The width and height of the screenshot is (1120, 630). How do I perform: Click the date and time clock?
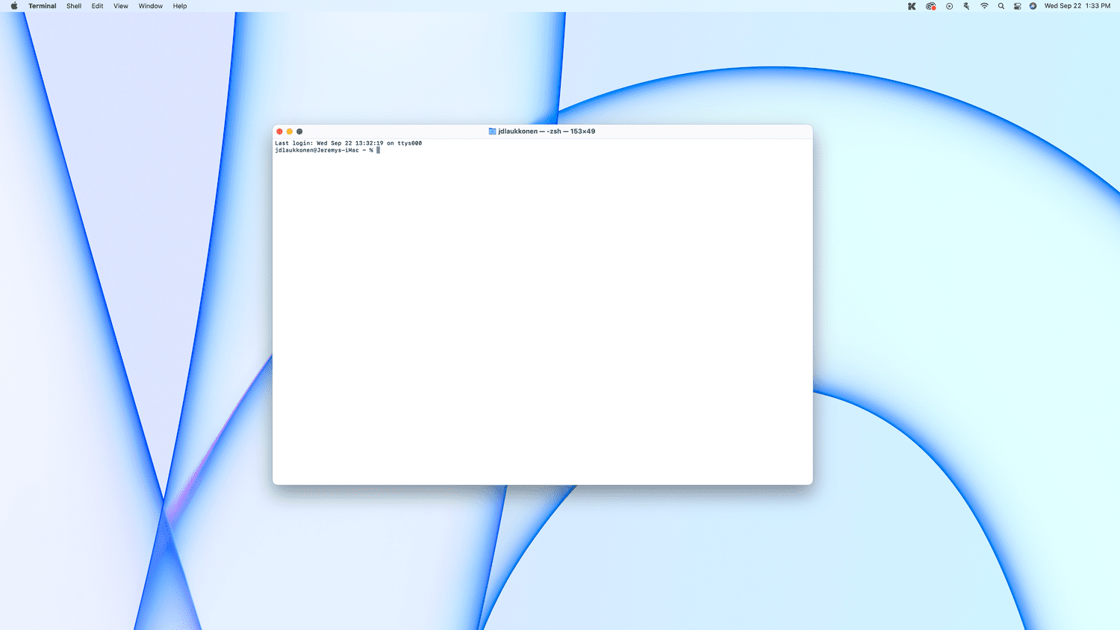[x=1077, y=6]
